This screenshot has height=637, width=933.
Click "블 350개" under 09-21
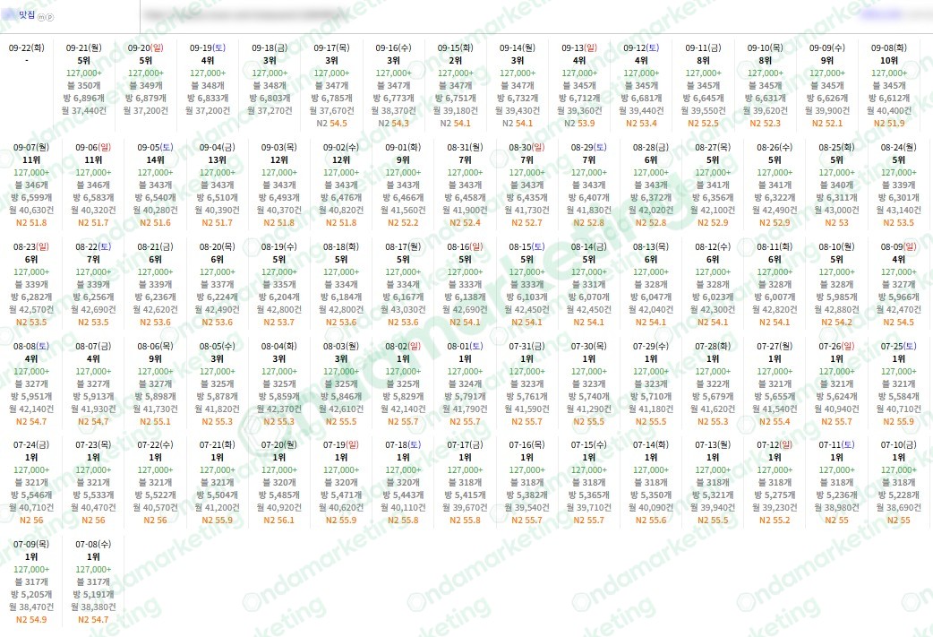point(84,86)
